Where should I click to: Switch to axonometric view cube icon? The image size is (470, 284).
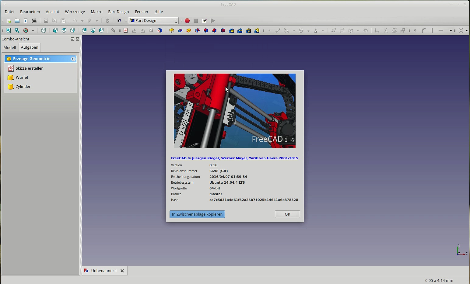[x=44, y=30]
